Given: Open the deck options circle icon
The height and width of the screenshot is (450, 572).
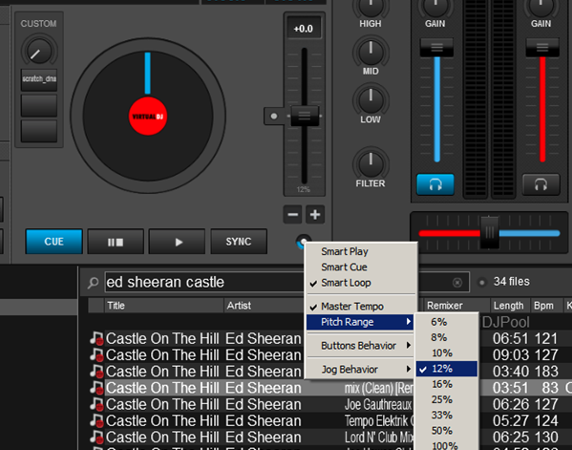Looking at the screenshot, I should pyautogui.click(x=304, y=241).
